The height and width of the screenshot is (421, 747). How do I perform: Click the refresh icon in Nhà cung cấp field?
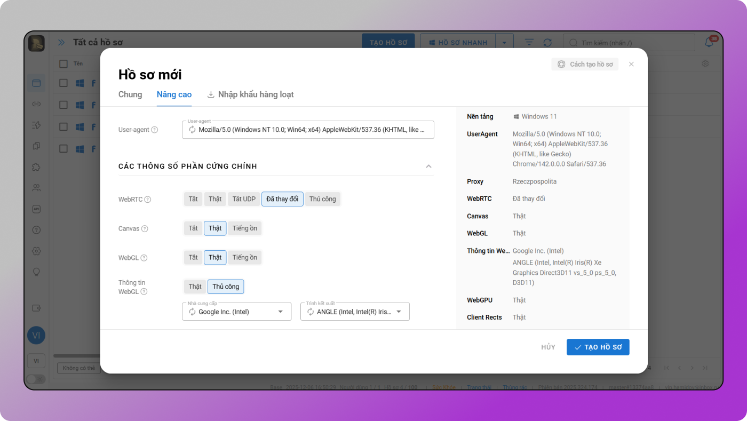[192, 312]
